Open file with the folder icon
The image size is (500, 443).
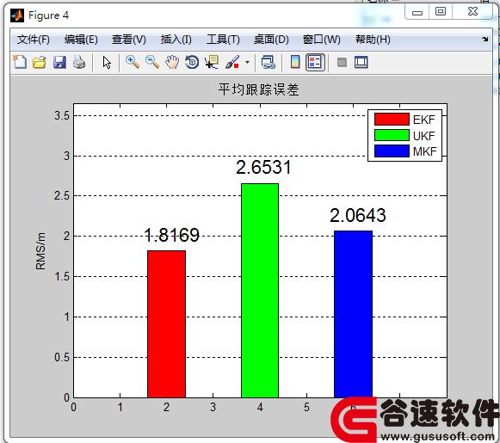[x=40, y=62]
